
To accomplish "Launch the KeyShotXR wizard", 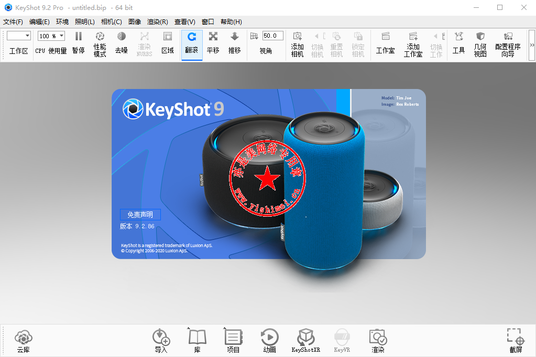I will click(x=306, y=341).
